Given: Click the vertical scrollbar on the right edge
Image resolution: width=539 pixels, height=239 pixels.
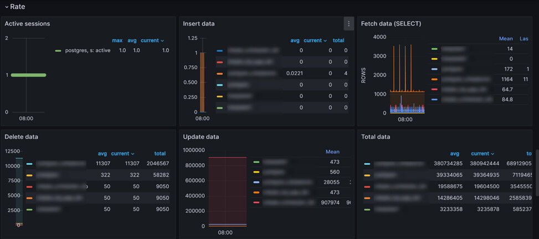Looking at the screenshot, I should click(x=536, y=160).
